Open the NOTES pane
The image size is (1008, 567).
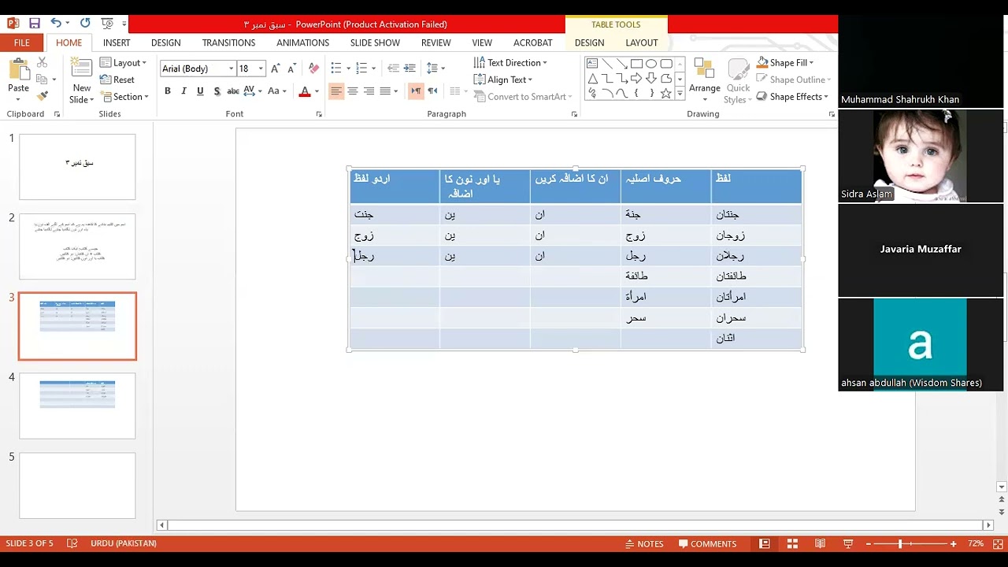[644, 543]
